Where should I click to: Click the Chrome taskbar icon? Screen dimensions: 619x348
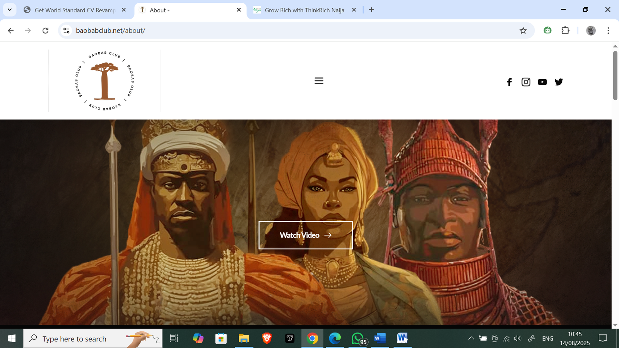[x=312, y=339]
